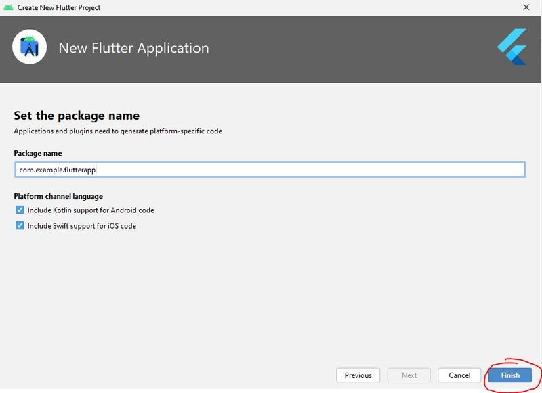
Task: Click the disabled Next button
Action: pyautogui.click(x=409, y=375)
